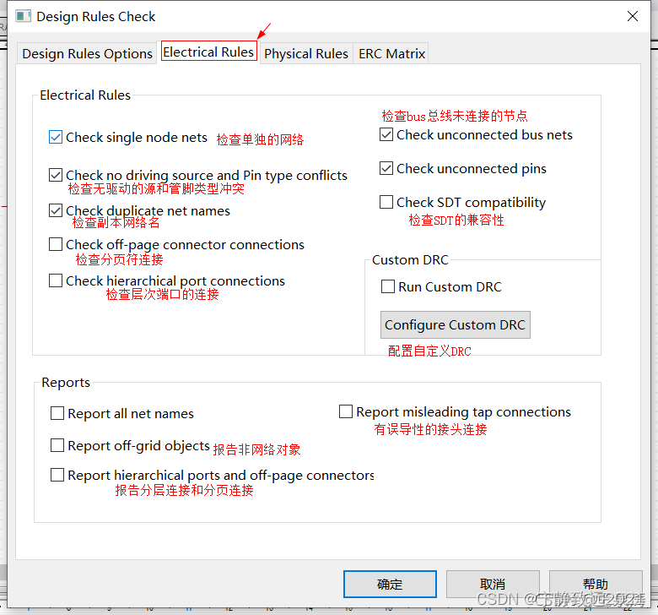
Task: Toggle Check unconnected pins option
Action: tap(386, 169)
